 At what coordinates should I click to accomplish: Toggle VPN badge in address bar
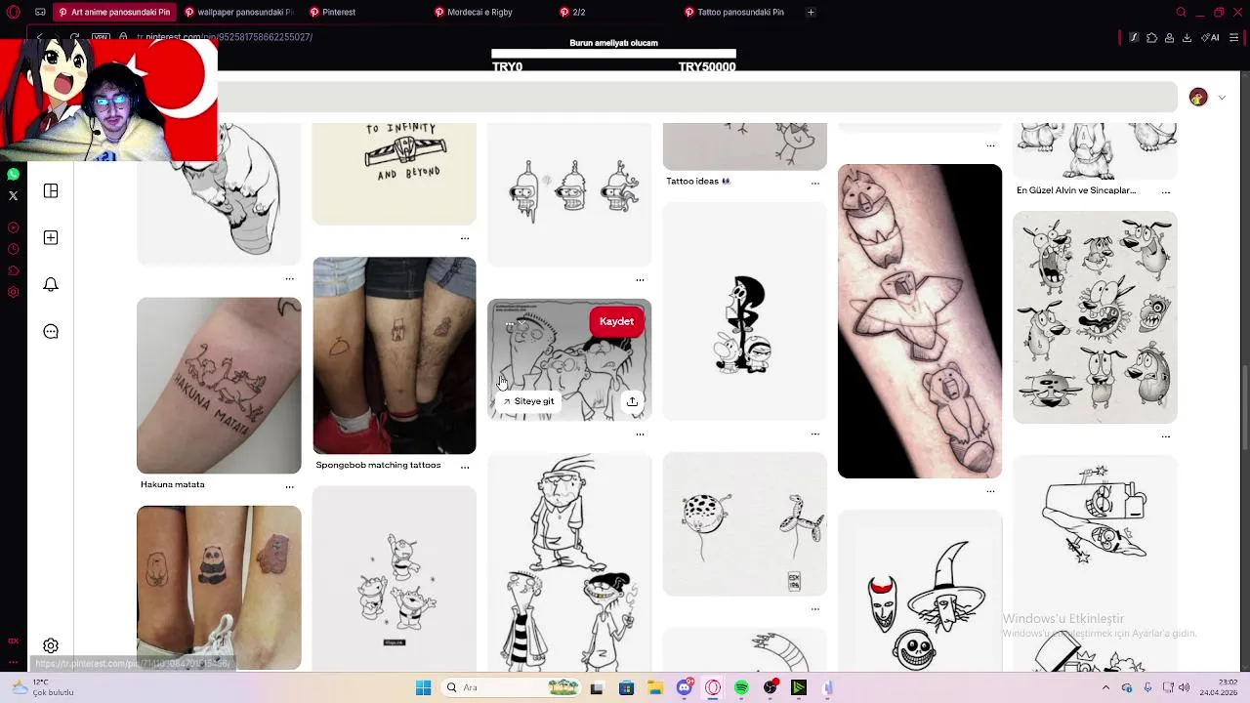click(101, 37)
